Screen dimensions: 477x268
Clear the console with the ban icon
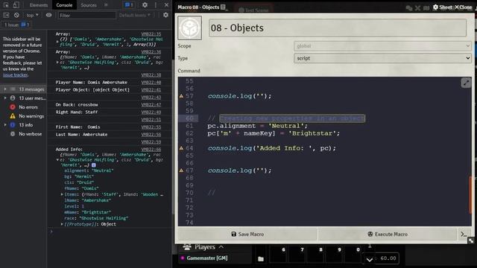pyautogui.click(x=16, y=15)
